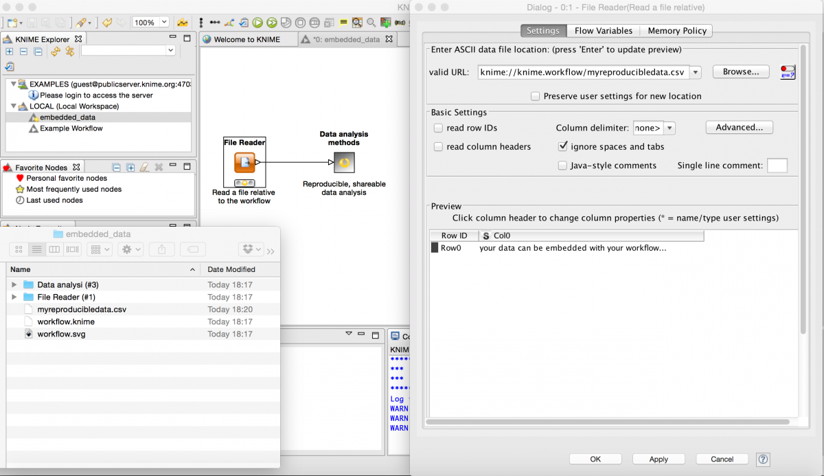Click the eraser clear icon in Favorite Nodes
Image resolution: width=824 pixels, height=476 pixels.
(144, 167)
